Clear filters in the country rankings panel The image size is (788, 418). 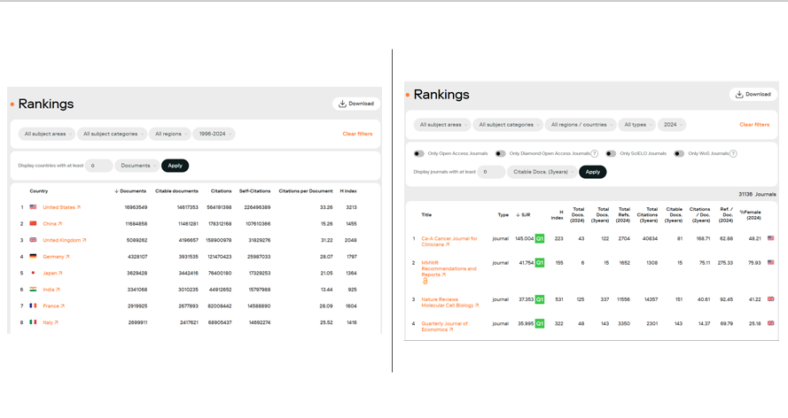click(x=357, y=134)
